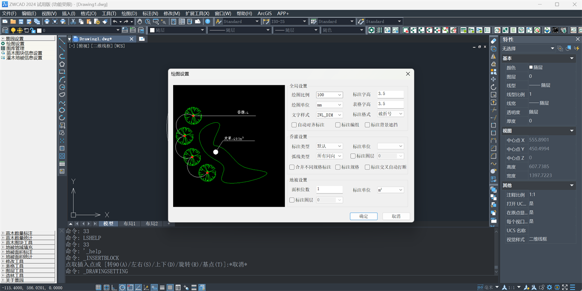Click the Undo arrow icon
This screenshot has width=582, height=291.
point(115,21)
